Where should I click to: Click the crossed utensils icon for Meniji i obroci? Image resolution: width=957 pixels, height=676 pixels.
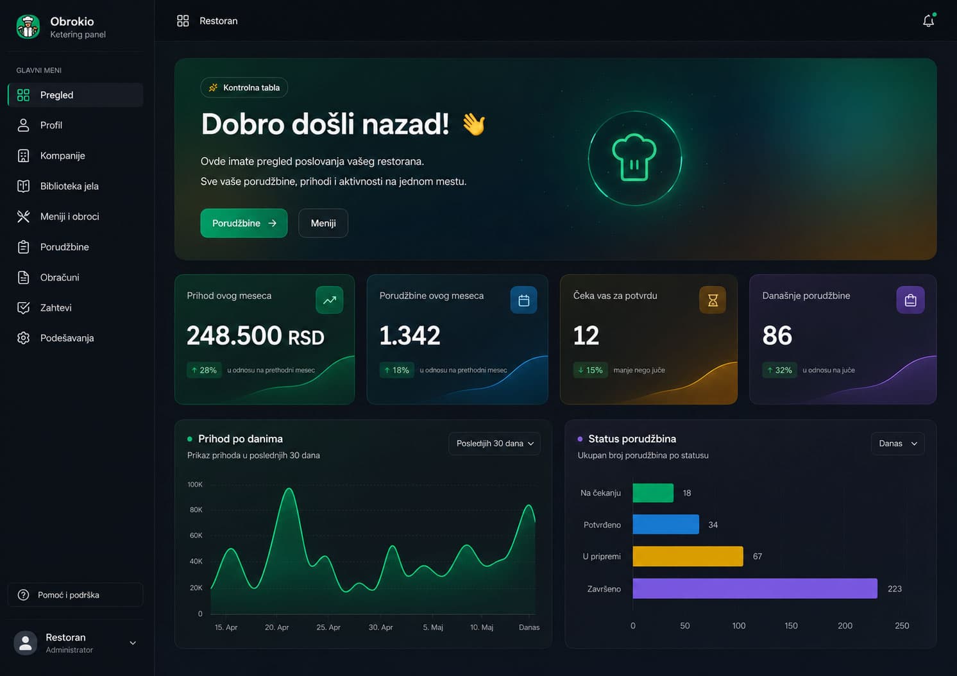pyautogui.click(x=24, y=216)
